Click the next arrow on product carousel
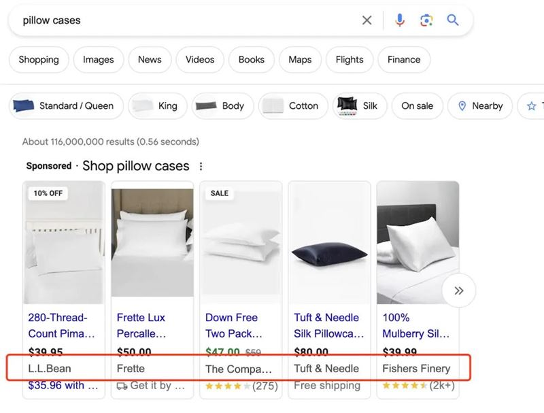The height and width of the screenshot is (413, 544). pyautogui.click(x=458, y=291)
